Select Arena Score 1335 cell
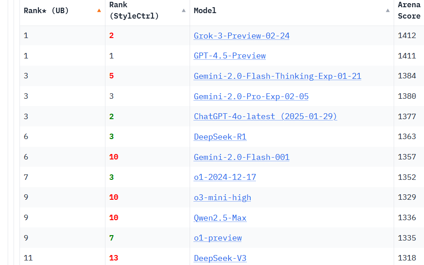This screenshot has width=424, height=265. point(407,238)
